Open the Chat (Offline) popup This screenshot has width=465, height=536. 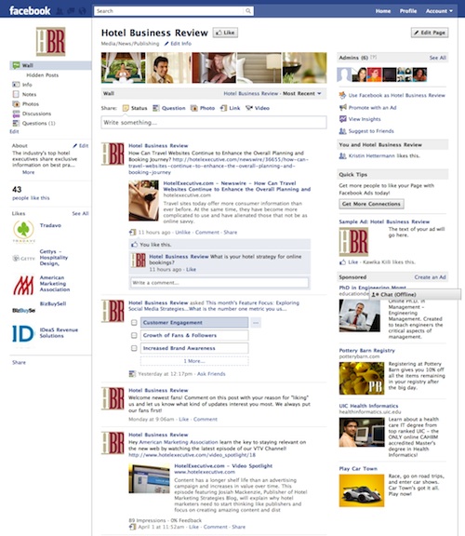415,294
